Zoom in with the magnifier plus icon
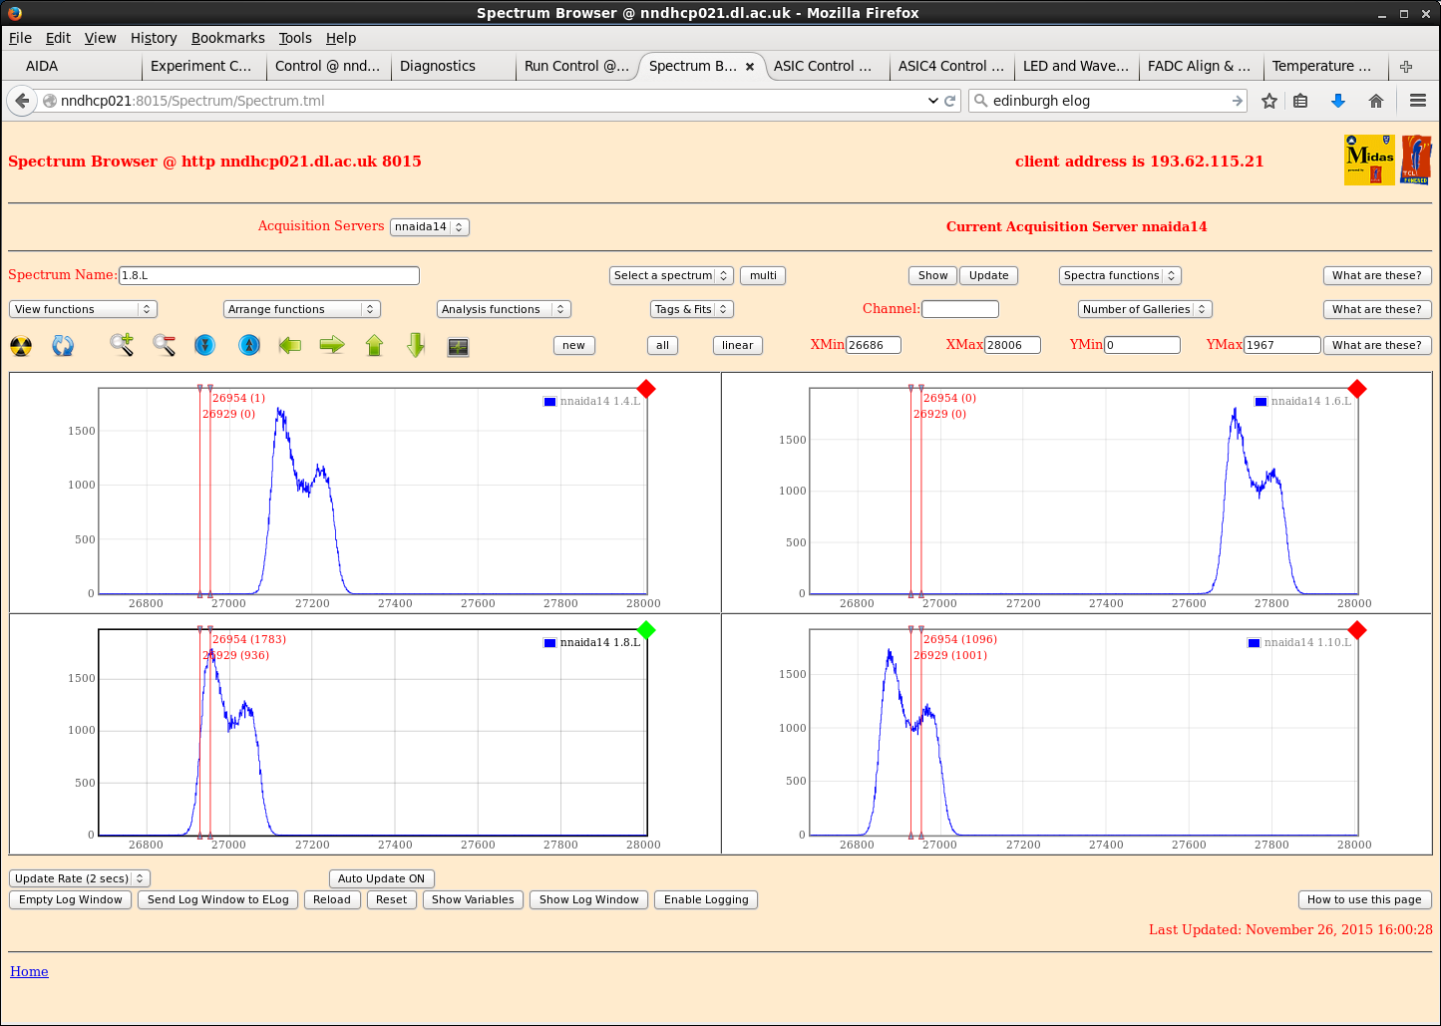 [122, 345]
